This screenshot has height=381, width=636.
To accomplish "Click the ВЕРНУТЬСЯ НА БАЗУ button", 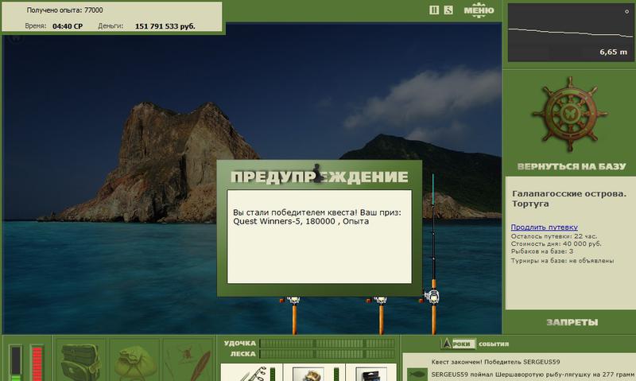I will point(572,166).
